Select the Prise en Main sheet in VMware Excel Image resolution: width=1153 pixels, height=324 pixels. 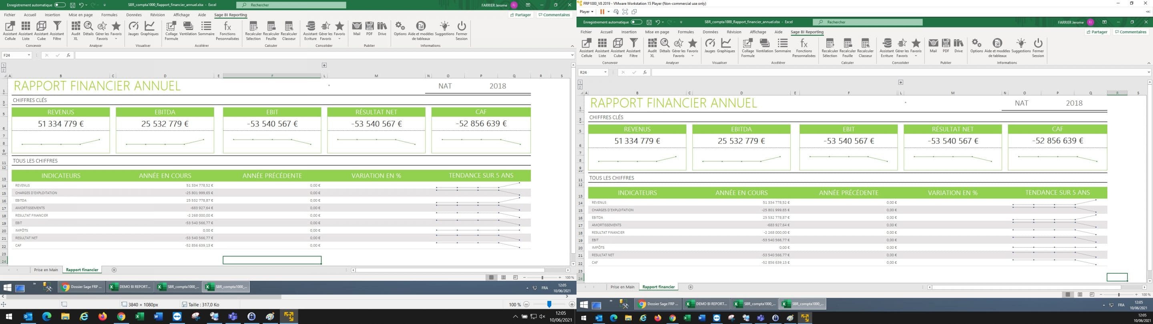coord(622,287)
